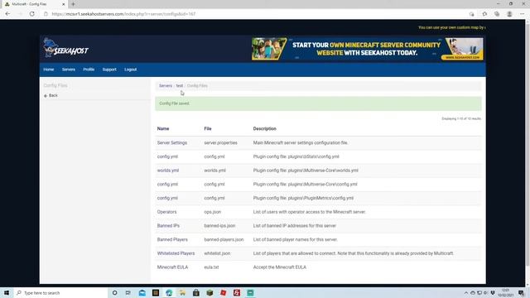Open browser favorites star icon
Image resolution: width=530 pixels, height=298 pixels.
tap(484, 14)
